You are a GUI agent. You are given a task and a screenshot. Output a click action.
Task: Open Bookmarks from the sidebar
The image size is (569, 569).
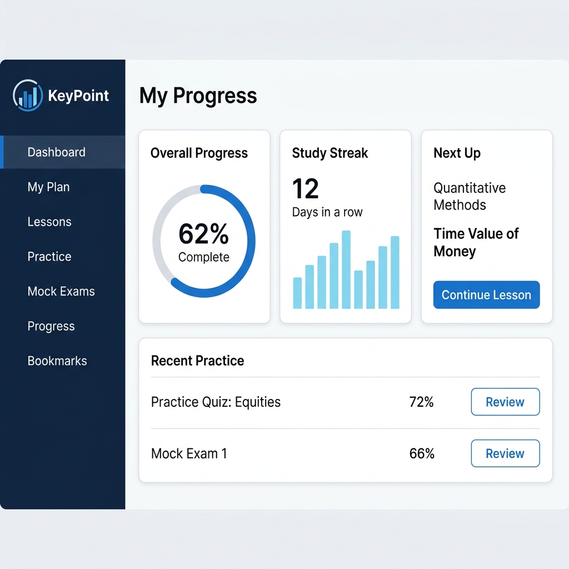click(x=57, y=361)
